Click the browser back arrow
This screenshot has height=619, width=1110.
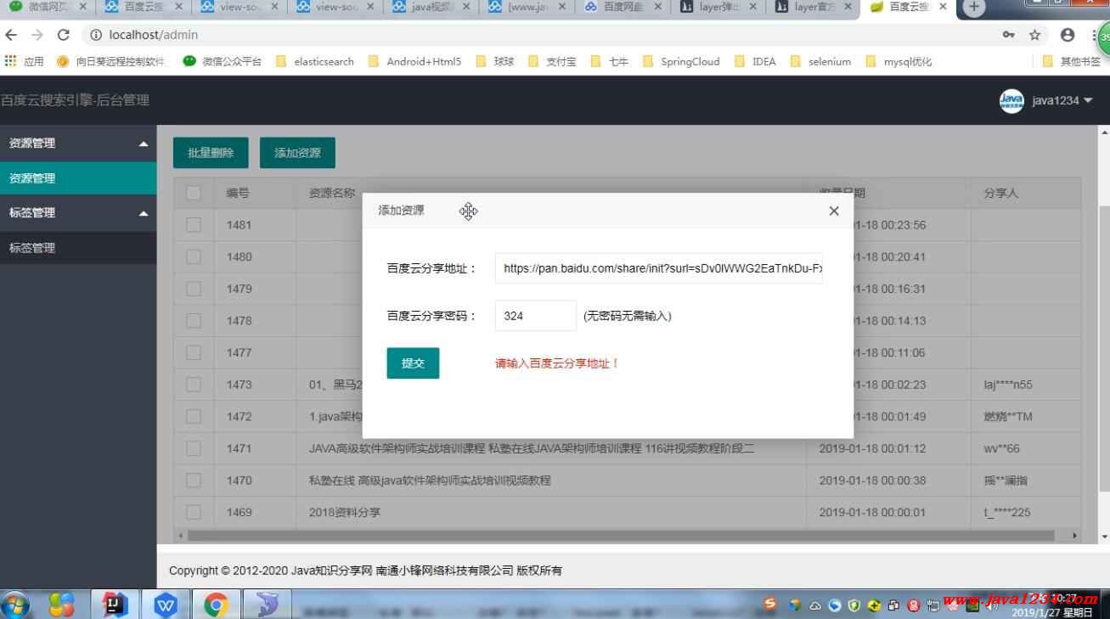[x=11, y=35]
